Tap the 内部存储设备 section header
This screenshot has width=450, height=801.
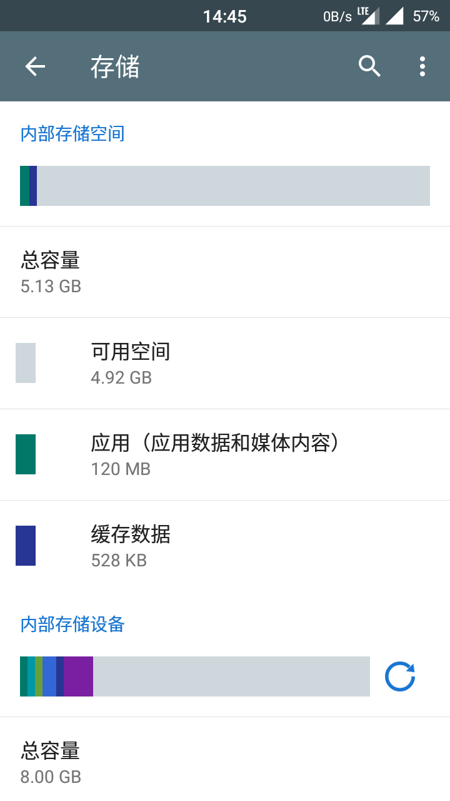point(72,625)
